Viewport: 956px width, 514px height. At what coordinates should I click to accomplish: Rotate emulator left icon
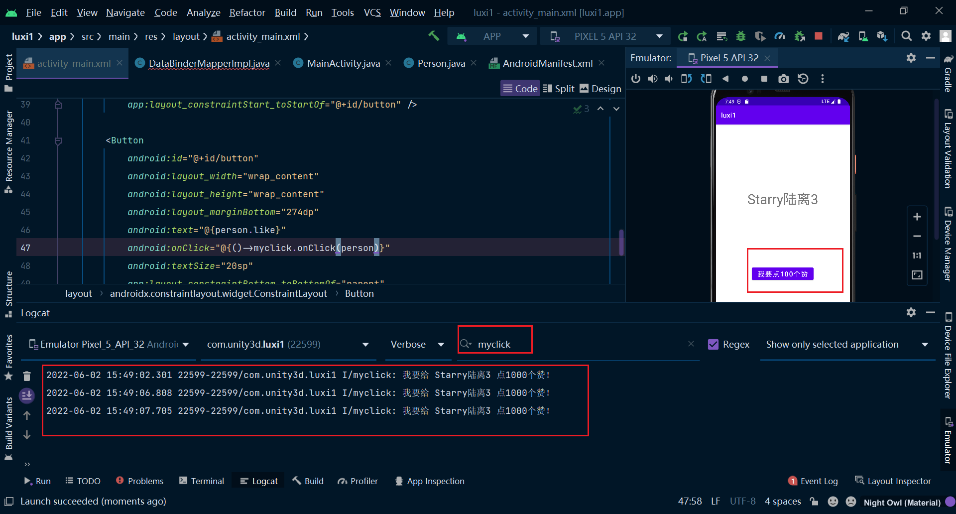click(x=686, y=79)
